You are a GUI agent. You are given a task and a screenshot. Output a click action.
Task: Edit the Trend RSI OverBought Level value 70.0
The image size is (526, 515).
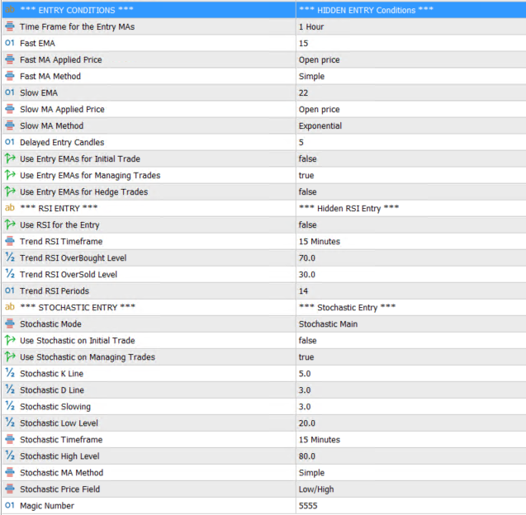[x=411, y=257]
